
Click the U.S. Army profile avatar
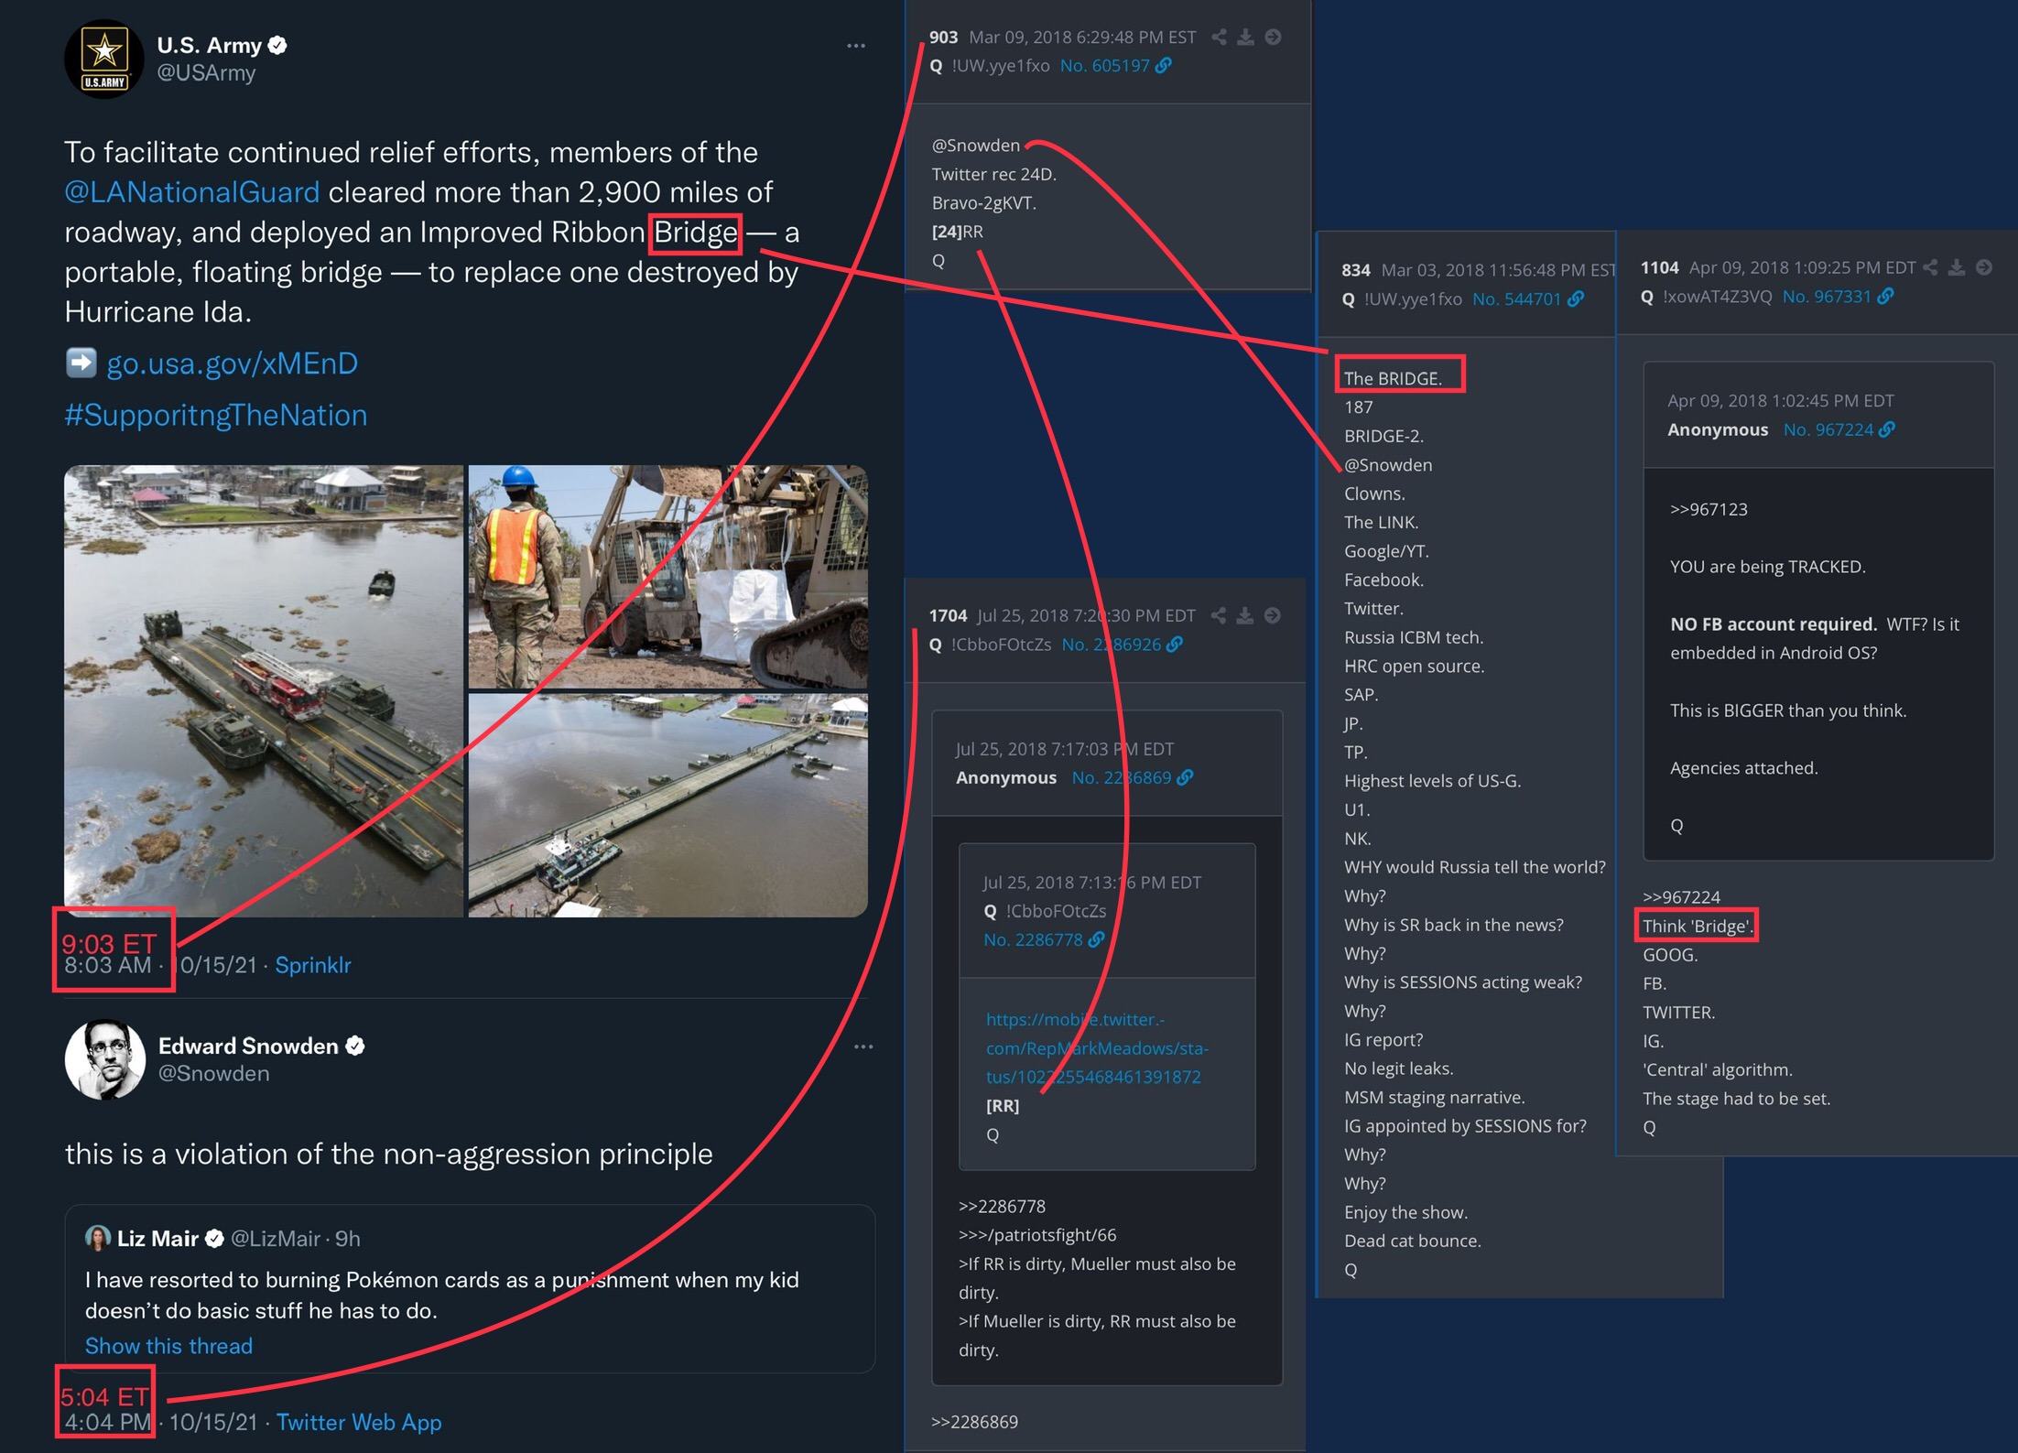click(x=104, y=58)
